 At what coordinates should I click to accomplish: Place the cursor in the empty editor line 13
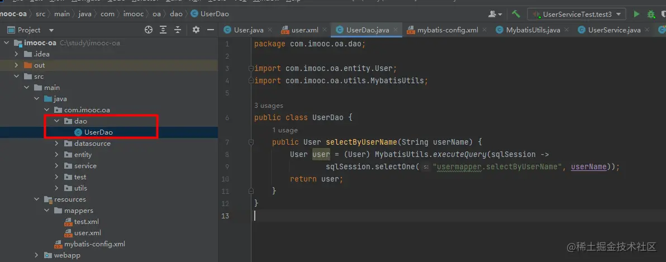[459, 216]
